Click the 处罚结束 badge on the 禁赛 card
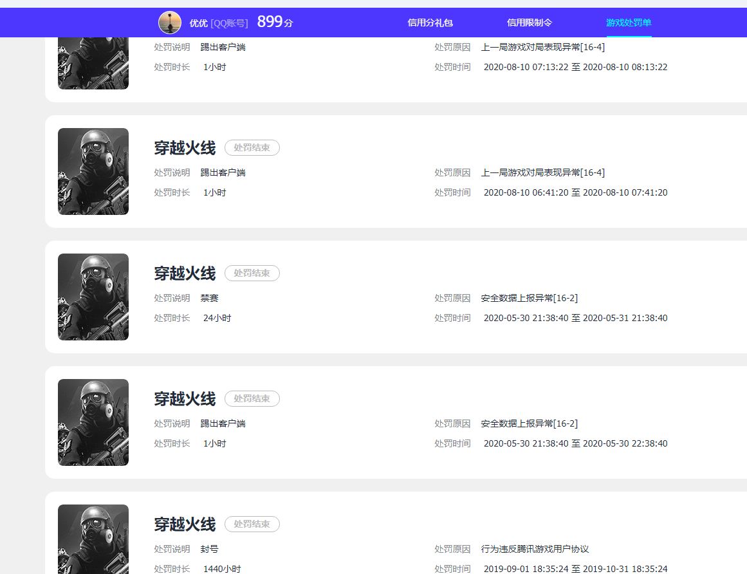 tap(252, 273)
